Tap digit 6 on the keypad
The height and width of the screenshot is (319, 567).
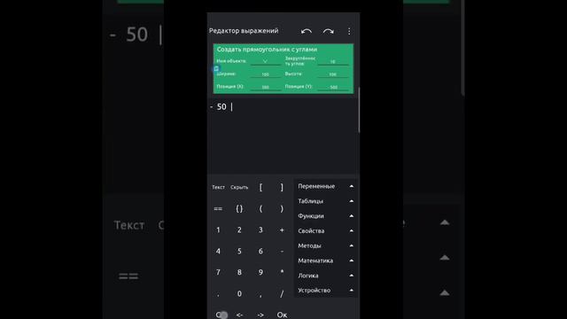(260, 251)
